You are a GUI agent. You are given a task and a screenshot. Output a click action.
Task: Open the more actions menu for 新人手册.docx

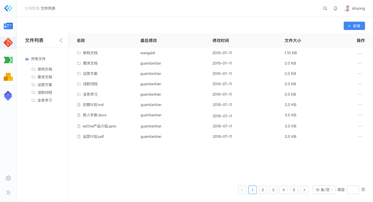pos(360,115)
